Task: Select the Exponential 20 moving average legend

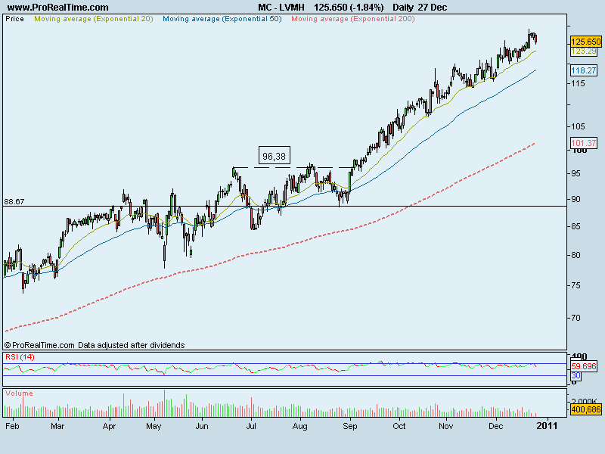Action: [94, 19]
